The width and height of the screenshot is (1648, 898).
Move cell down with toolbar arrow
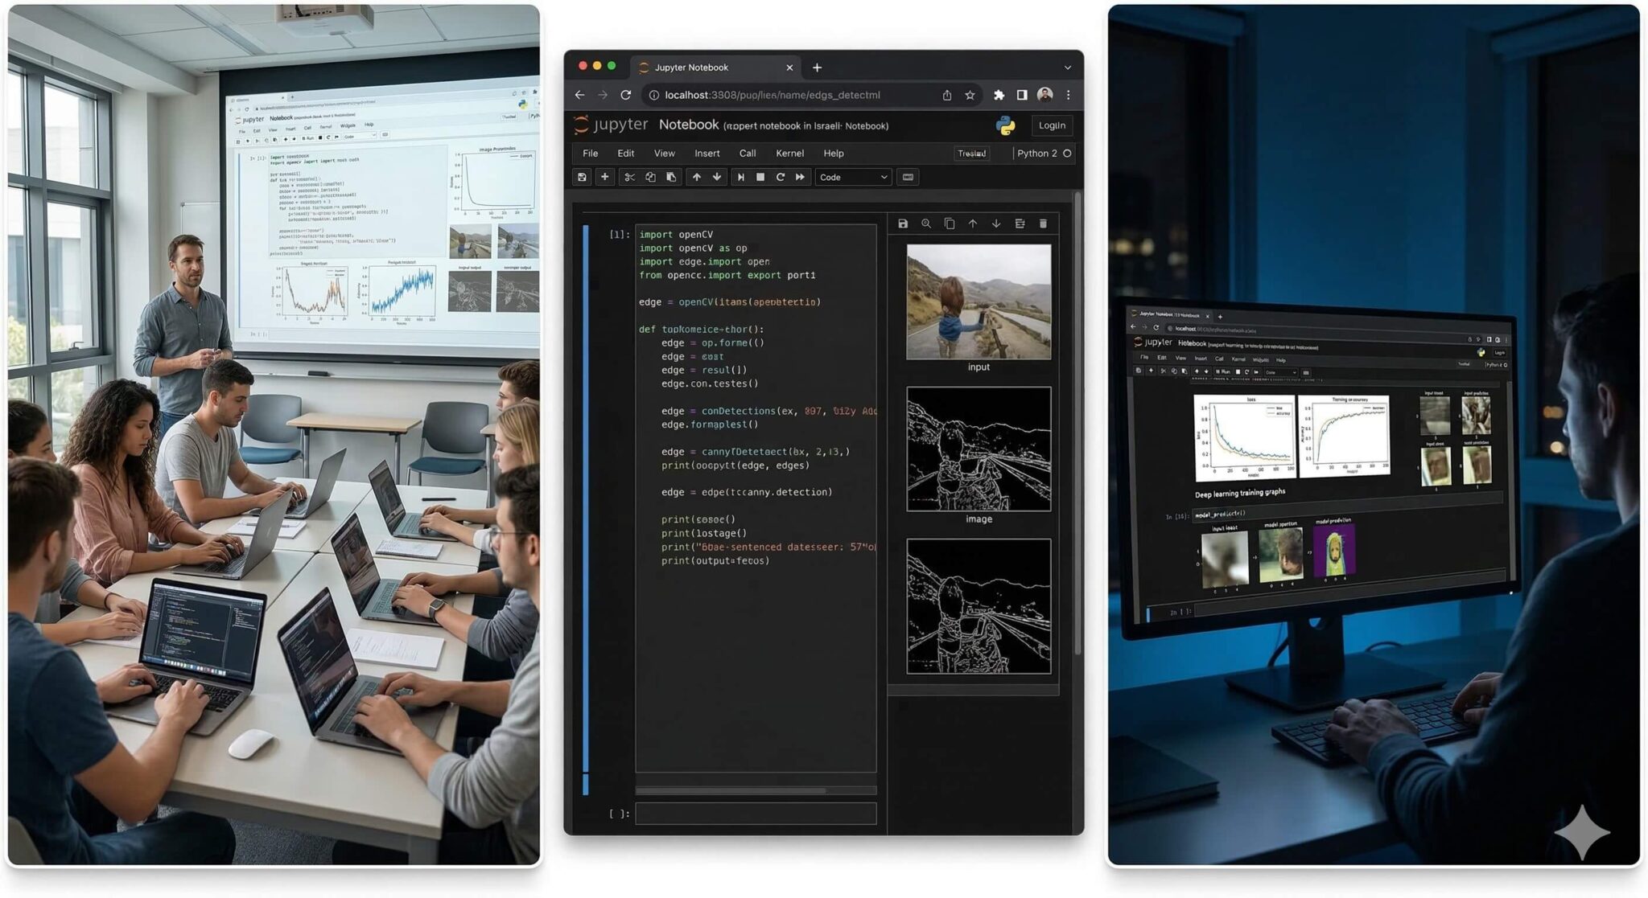[716, 177]
